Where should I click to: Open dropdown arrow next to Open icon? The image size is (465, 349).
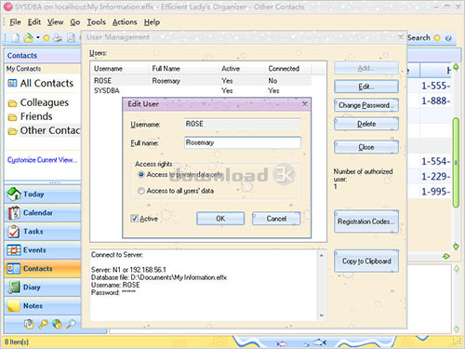[38, 38]
